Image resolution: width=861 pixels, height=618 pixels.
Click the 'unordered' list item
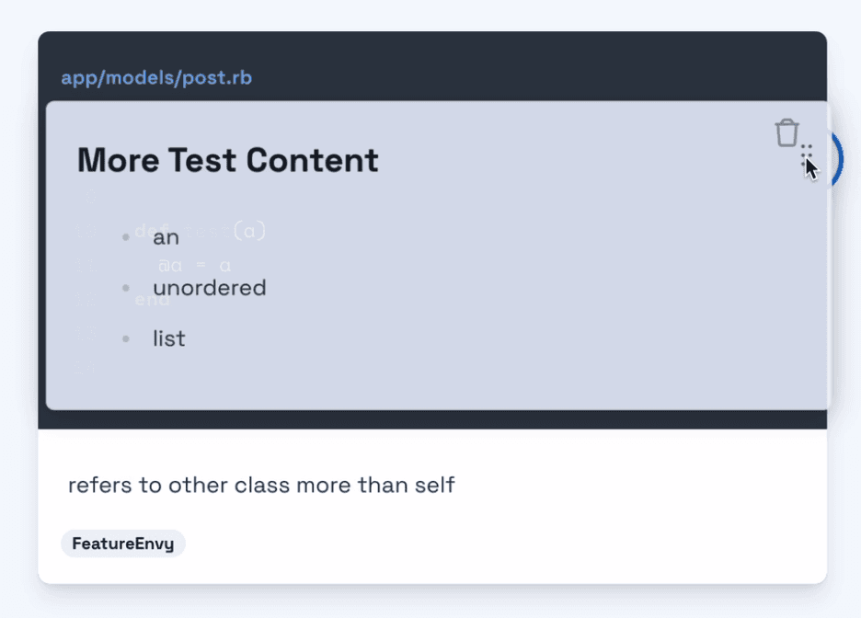[209, 288]
